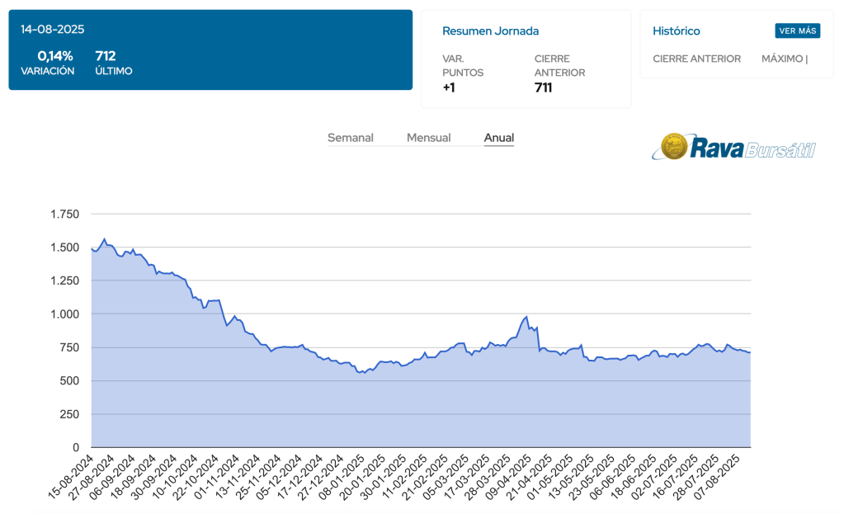Click the Rava Bursátil brand text
The width and height of the screenshot is (844, 514).
pyautogui.click(x=752, y=149)
